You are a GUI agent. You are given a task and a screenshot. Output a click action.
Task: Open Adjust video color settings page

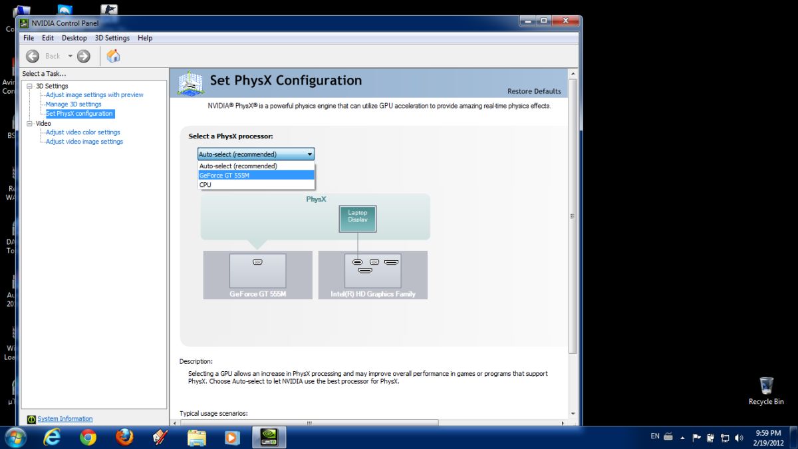click(82, 132)
